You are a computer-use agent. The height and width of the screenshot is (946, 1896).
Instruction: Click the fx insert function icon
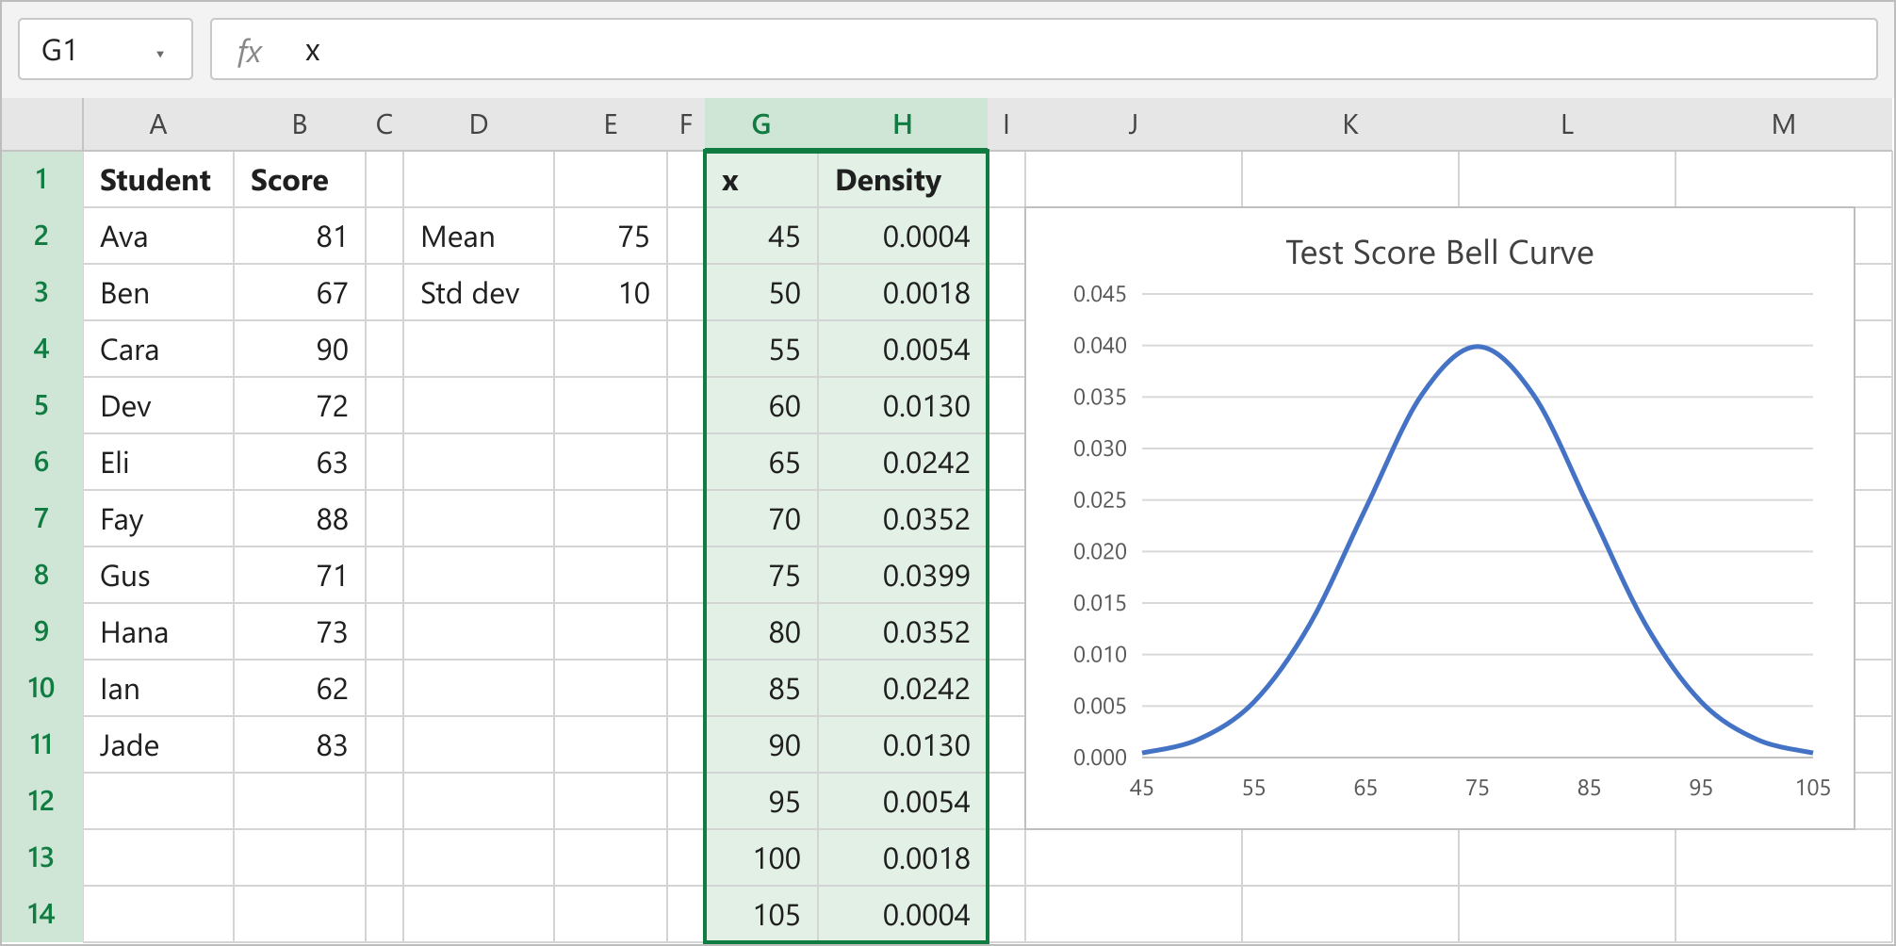[x=249, y=51]
